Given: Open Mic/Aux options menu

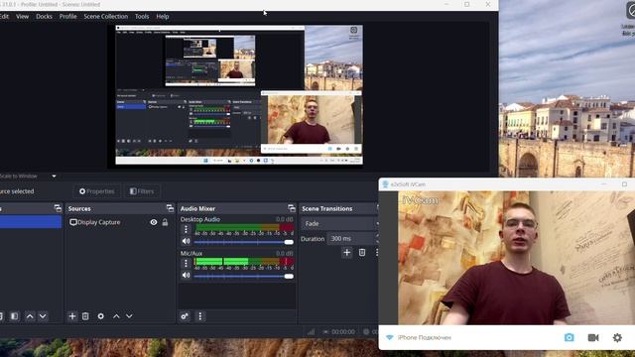Looking at the screenshot, I should (186, 264).
